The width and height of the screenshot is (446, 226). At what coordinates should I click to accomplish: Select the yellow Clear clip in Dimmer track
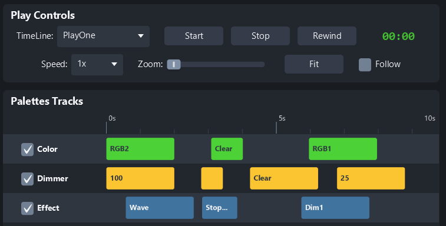pyautogui.click(x=284, y=178)
